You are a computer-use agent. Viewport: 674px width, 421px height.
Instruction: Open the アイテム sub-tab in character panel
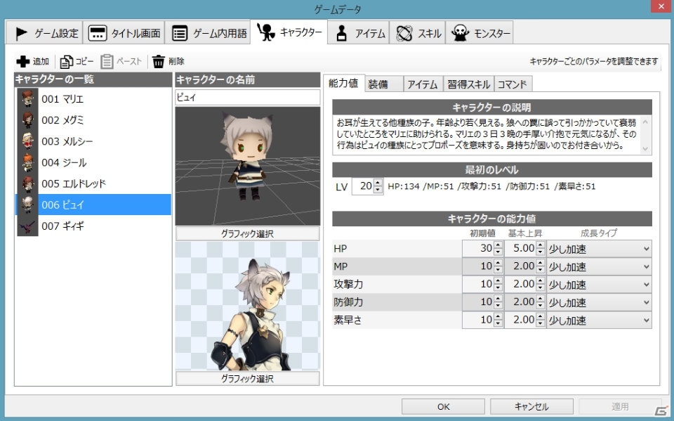423,84
